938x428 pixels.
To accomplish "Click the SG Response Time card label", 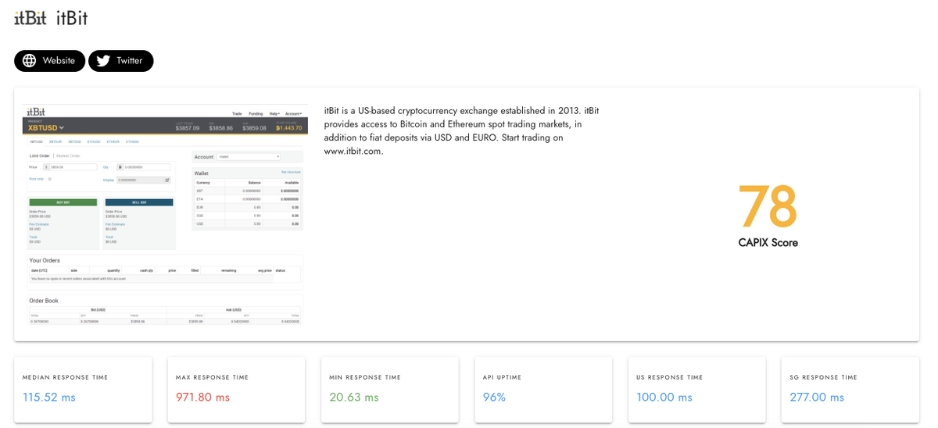I will click(823, 377).
